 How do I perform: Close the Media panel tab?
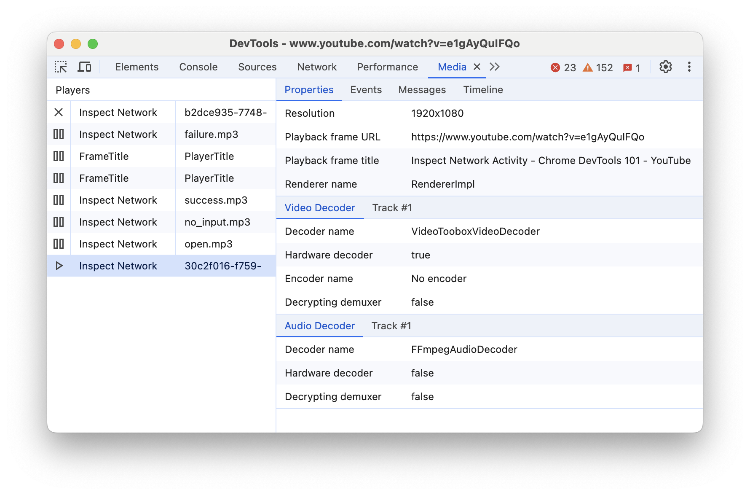point(477,67)
